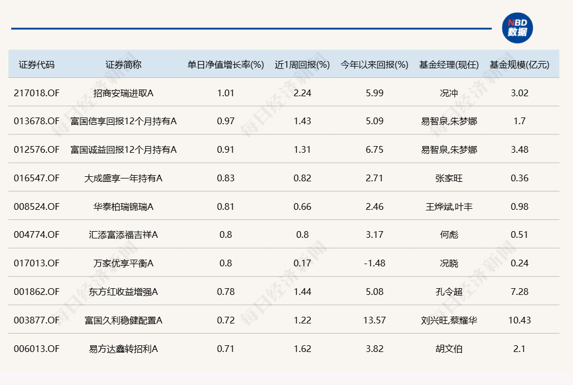Click fund code 001862.OF
The width and height of the screenshot is (573, 385).
tap(36, 292)
